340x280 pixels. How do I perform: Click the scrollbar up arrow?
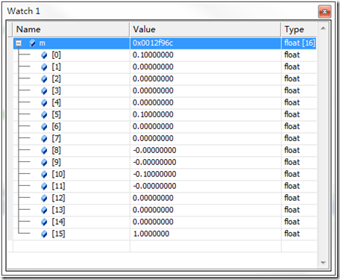pos(323,28)
